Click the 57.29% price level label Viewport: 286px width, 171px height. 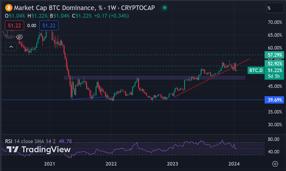coord(274,55)
